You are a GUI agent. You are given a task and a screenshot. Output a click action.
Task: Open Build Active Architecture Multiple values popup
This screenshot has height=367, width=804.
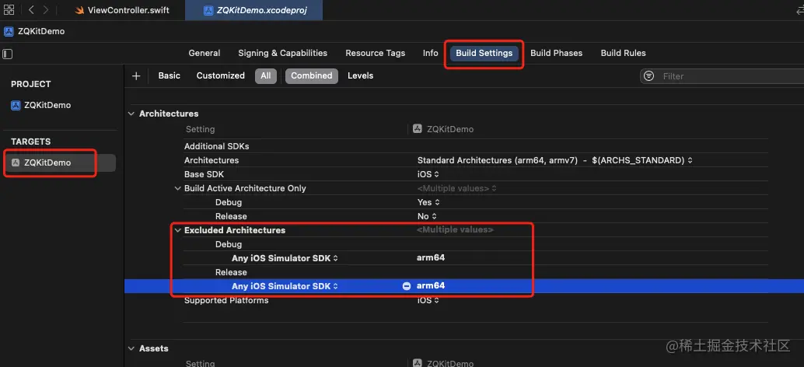(457, 189)
